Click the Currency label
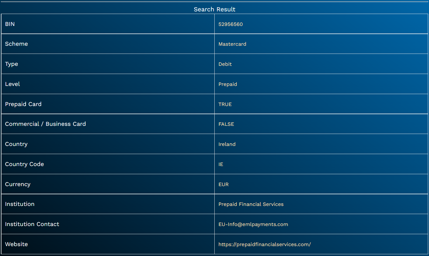The image size is (429, 256). [x=18, y=184]
